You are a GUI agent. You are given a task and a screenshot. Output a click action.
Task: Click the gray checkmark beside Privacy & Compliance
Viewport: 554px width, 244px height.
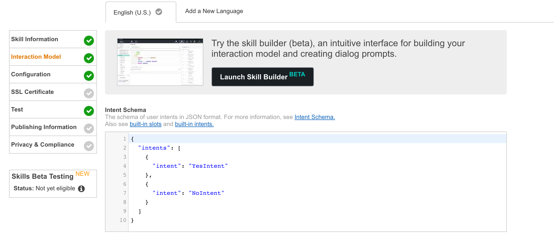tap(89, 146)
